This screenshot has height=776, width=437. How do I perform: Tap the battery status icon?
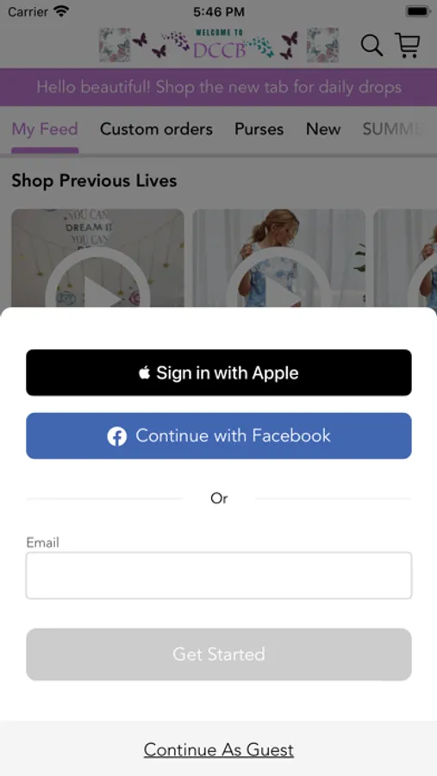coord(419,11)
